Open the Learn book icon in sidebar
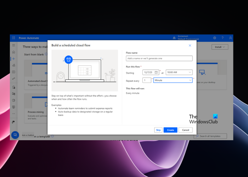 click(x=13, y=72)
